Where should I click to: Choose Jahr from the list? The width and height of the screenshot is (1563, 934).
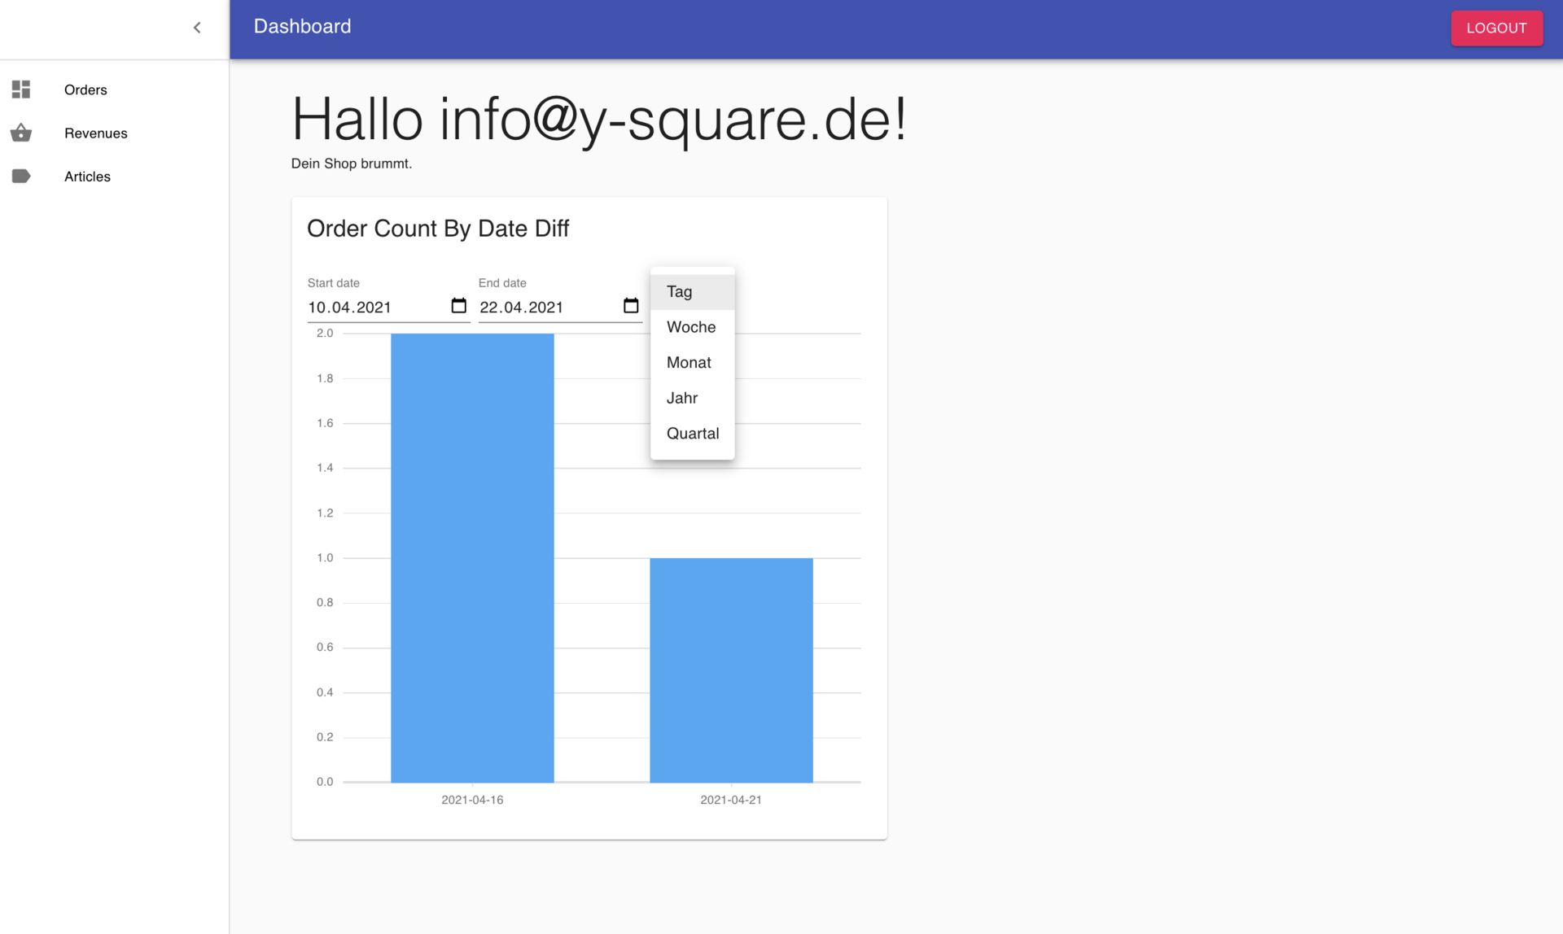coord(682,397)
